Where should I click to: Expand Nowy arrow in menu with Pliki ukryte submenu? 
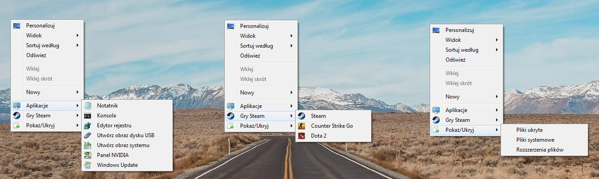click(x=497, y=97)
